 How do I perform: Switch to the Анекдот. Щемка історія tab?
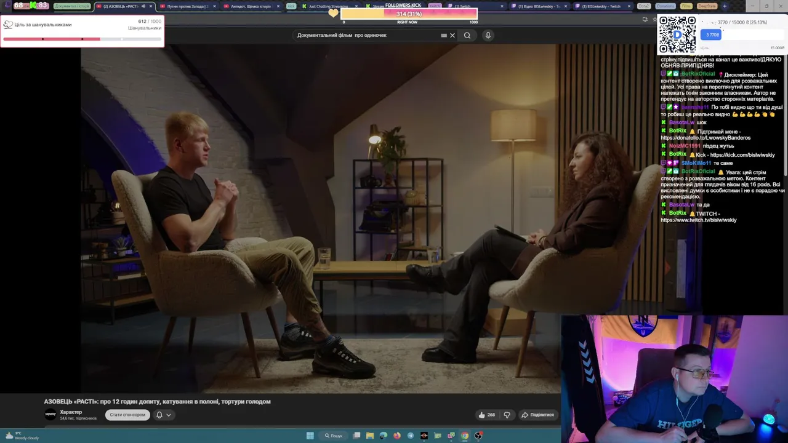251,6
